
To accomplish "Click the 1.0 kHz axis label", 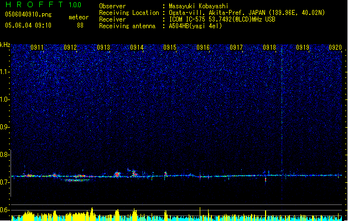I will point(5,99).
